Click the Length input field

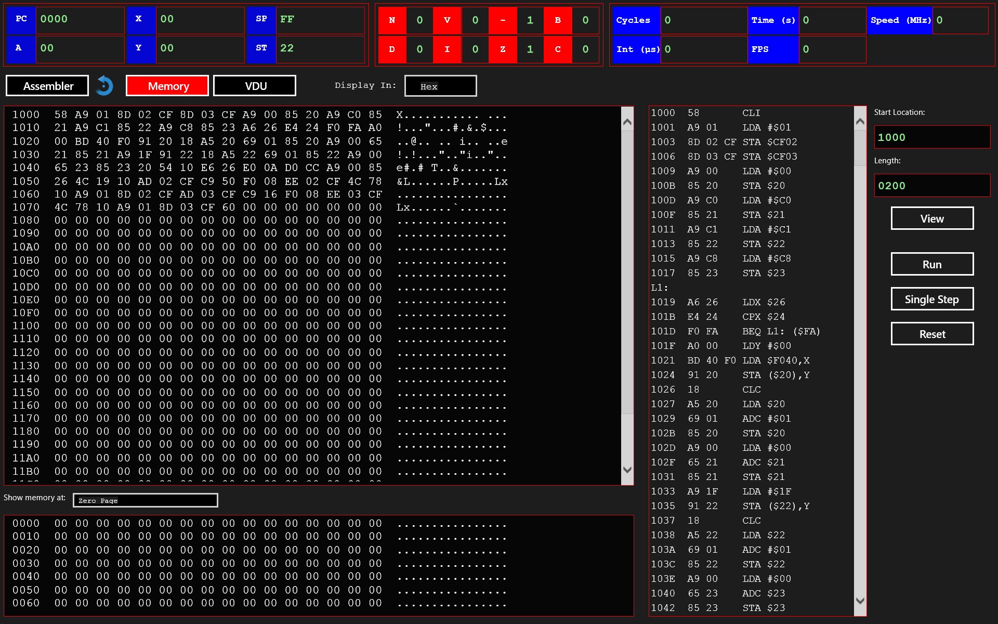(931, 186)
